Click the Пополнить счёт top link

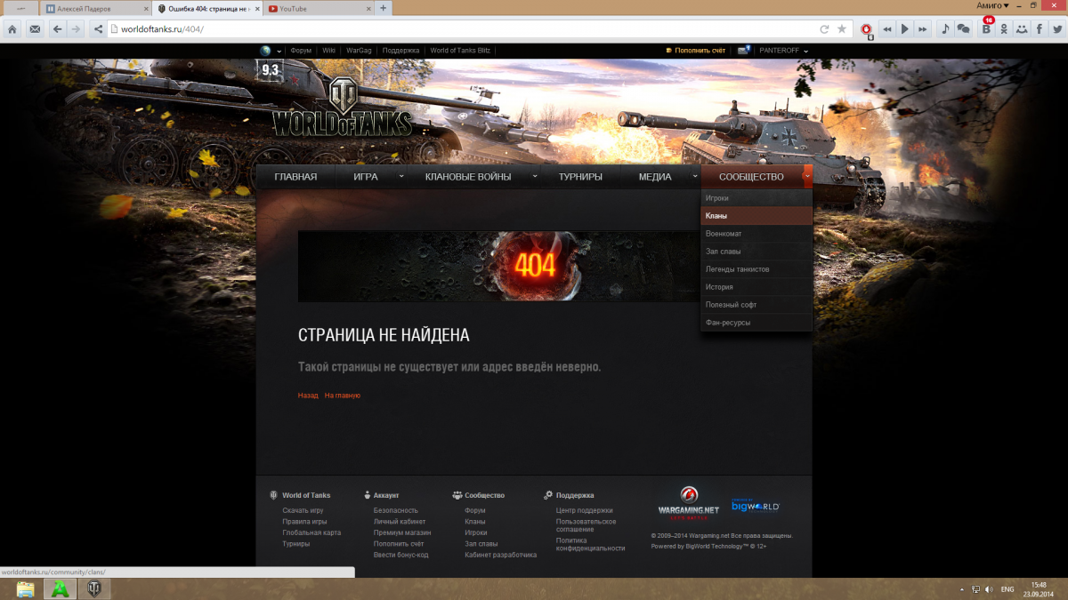700,51
